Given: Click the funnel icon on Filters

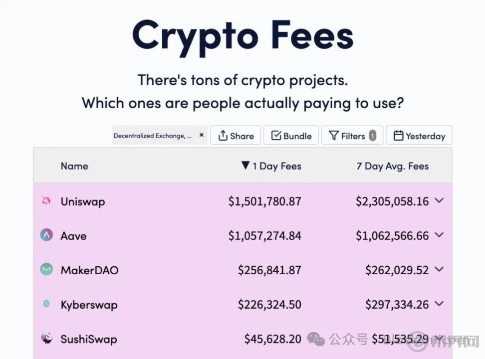Looking at the screenshot, I should tap(333, 136).
